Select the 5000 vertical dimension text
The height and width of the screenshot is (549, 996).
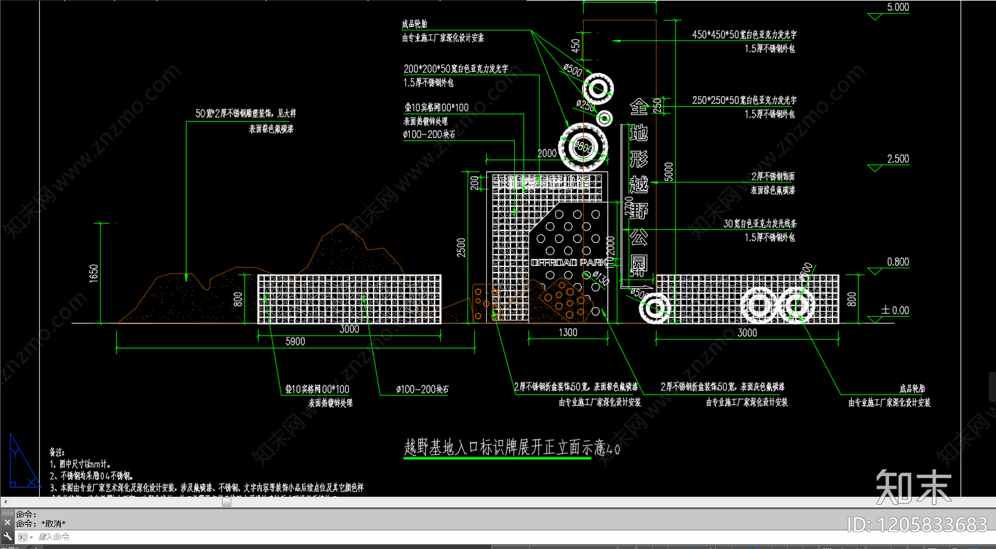[669, 172]
